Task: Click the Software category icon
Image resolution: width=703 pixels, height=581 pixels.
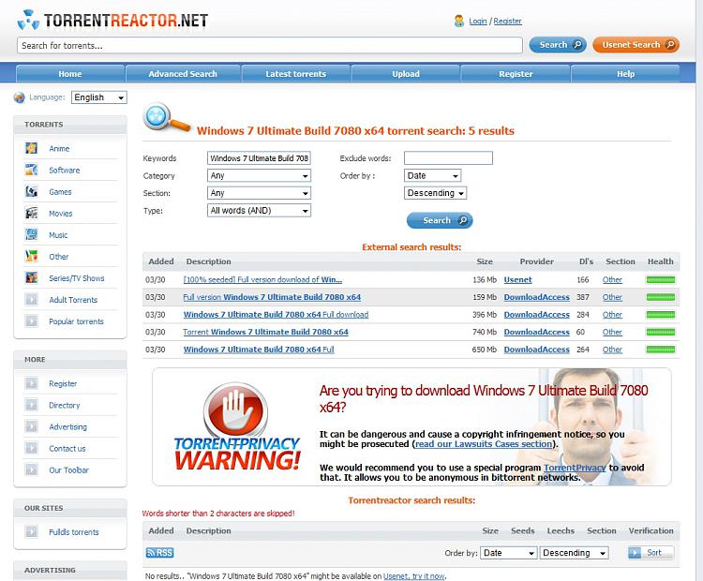Action: (31, 170)
